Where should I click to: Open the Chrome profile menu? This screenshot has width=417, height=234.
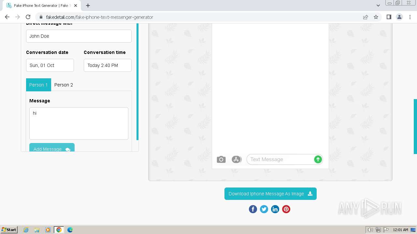point(399,17)
